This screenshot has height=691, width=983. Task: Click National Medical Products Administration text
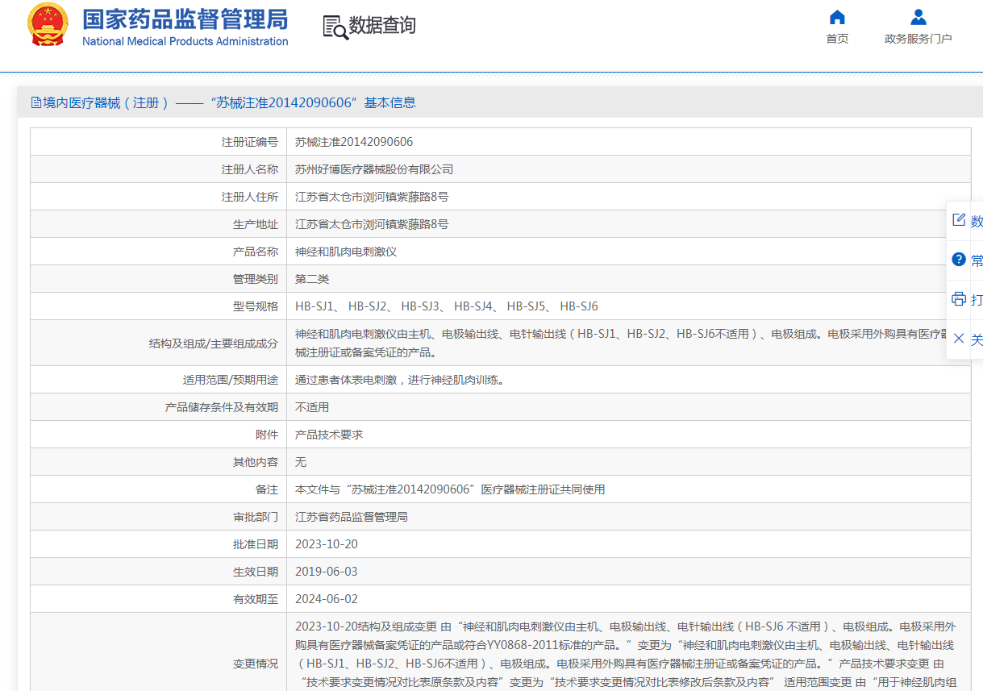click(x=185, y=41)
